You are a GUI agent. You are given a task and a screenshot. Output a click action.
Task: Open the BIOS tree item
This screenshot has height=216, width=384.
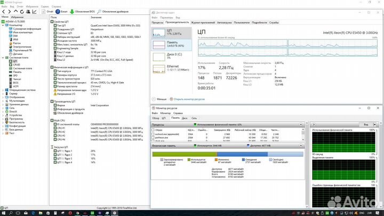[x=14, y=83]
